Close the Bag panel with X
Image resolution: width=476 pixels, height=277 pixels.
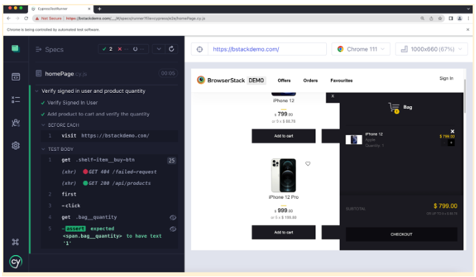[x=333, y=96]
